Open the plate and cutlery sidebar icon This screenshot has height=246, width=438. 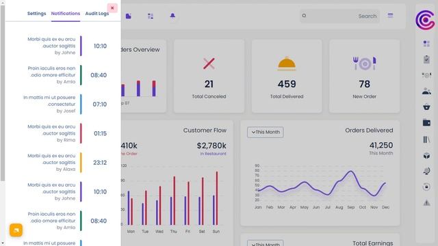[x=426, y=75]
